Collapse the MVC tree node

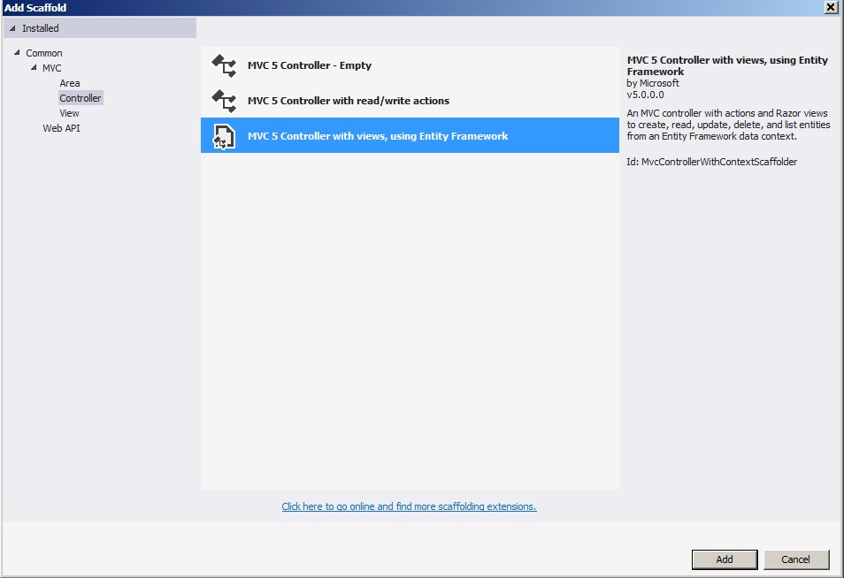click(x=34, y=68)
